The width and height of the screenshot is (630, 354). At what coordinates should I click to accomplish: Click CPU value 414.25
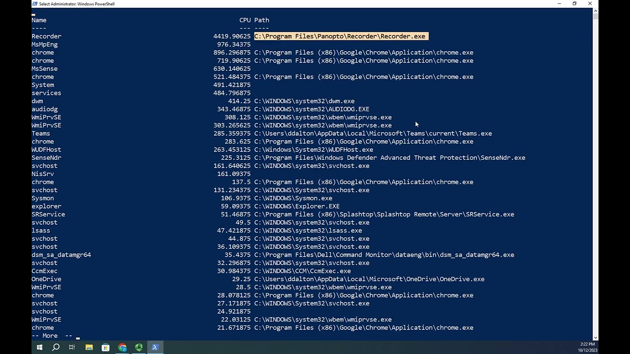pos(239,101)
